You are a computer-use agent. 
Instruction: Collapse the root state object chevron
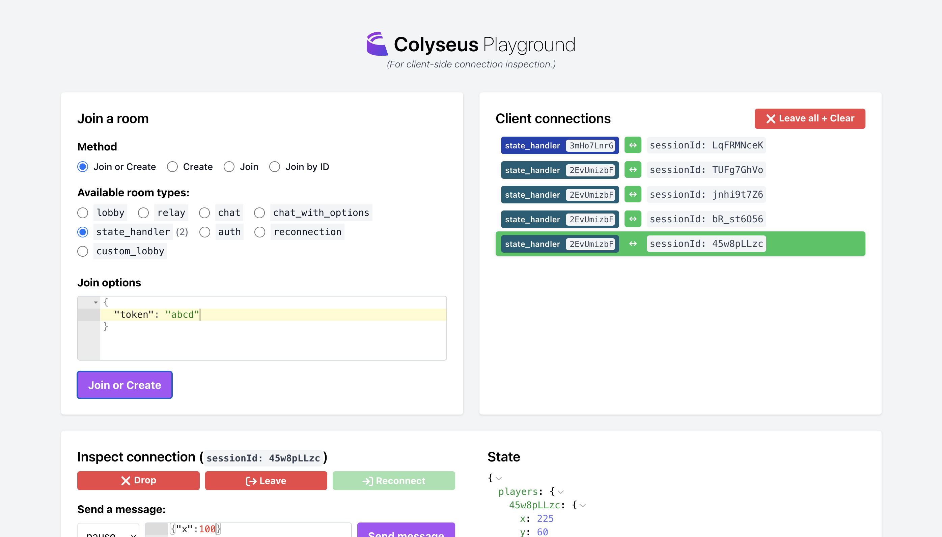tap(499, 478)
